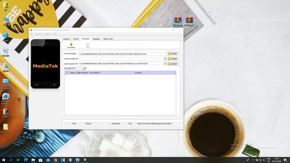Open the Control Panel desktop icon

6,83
